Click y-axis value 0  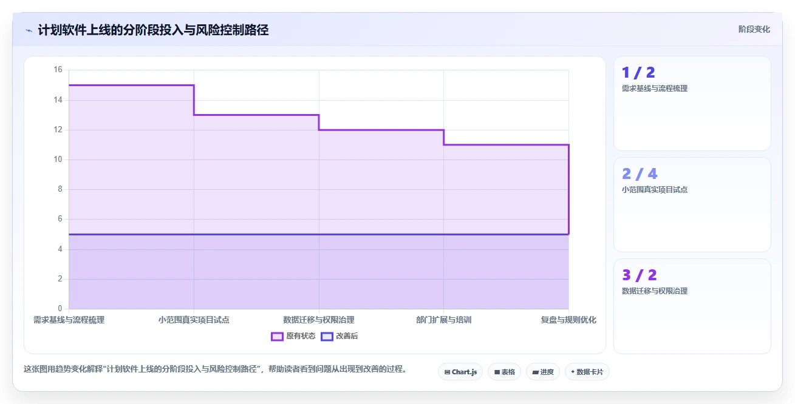60,309
